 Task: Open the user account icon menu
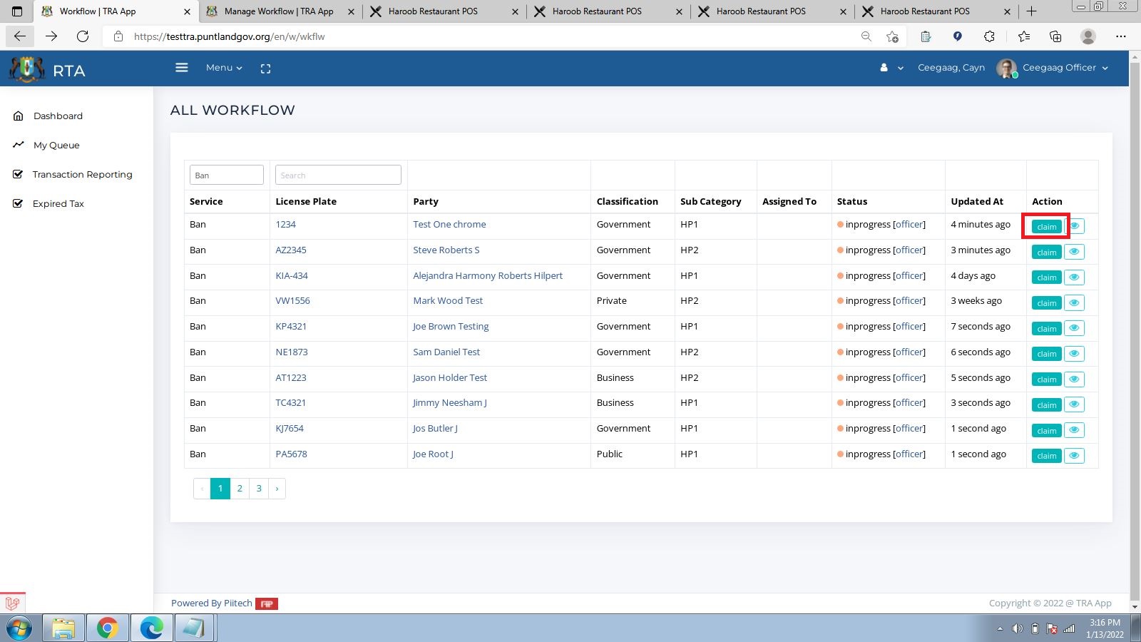point(891,68)
